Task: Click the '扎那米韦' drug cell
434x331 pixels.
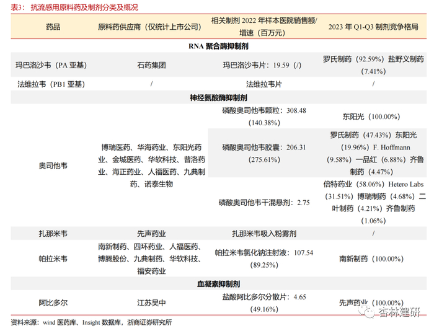Action: pyautogui.click(x=53, y=234)
